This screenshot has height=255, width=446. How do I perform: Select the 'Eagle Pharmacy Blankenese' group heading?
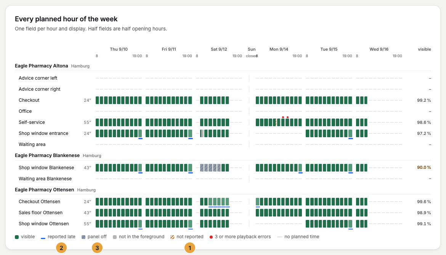tap(47, 156)
